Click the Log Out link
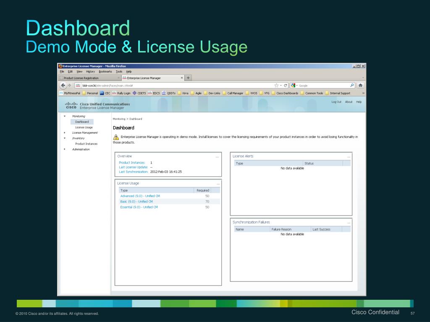The image size is (430, 322). 336,102
